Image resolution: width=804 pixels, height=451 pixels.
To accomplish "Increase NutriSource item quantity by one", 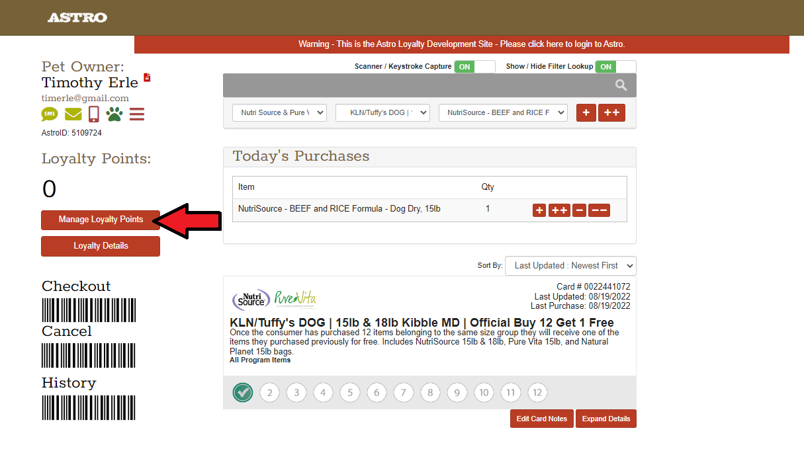I will (x=539, y=210).
